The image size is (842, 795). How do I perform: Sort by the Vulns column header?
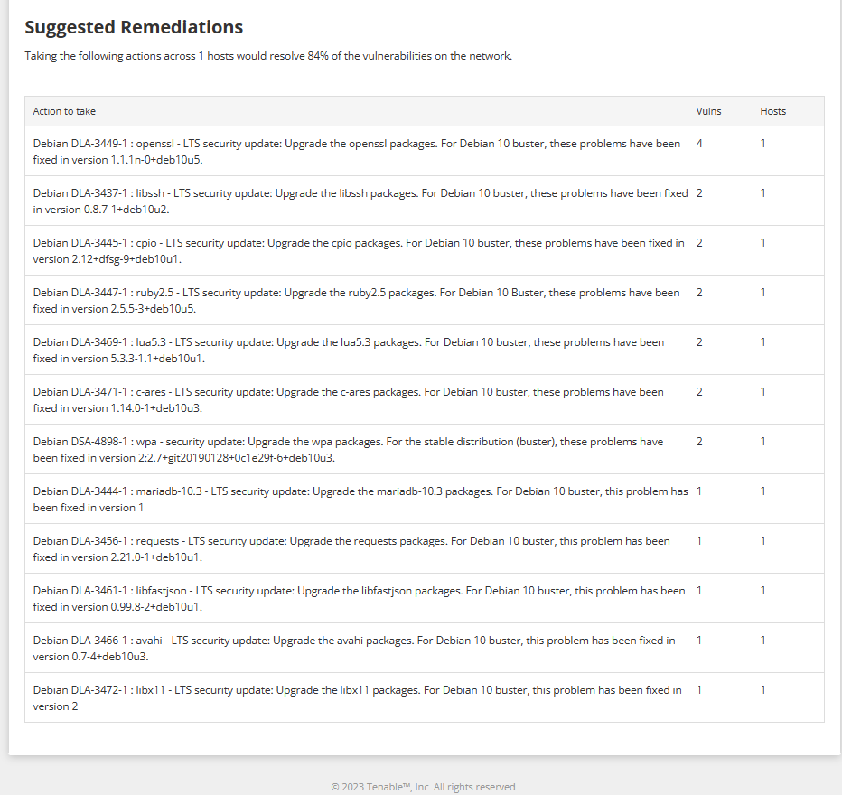click(x=708, y=111)
